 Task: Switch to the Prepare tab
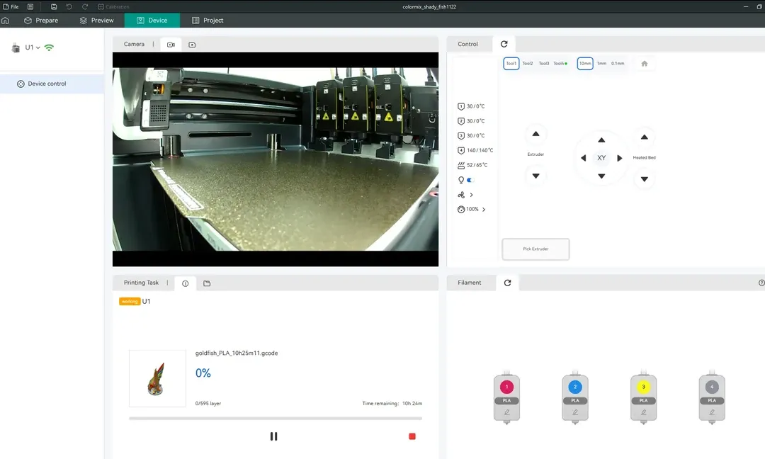41,21
